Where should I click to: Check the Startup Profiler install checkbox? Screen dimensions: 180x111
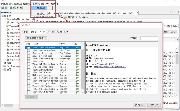(x=29, y=53)
